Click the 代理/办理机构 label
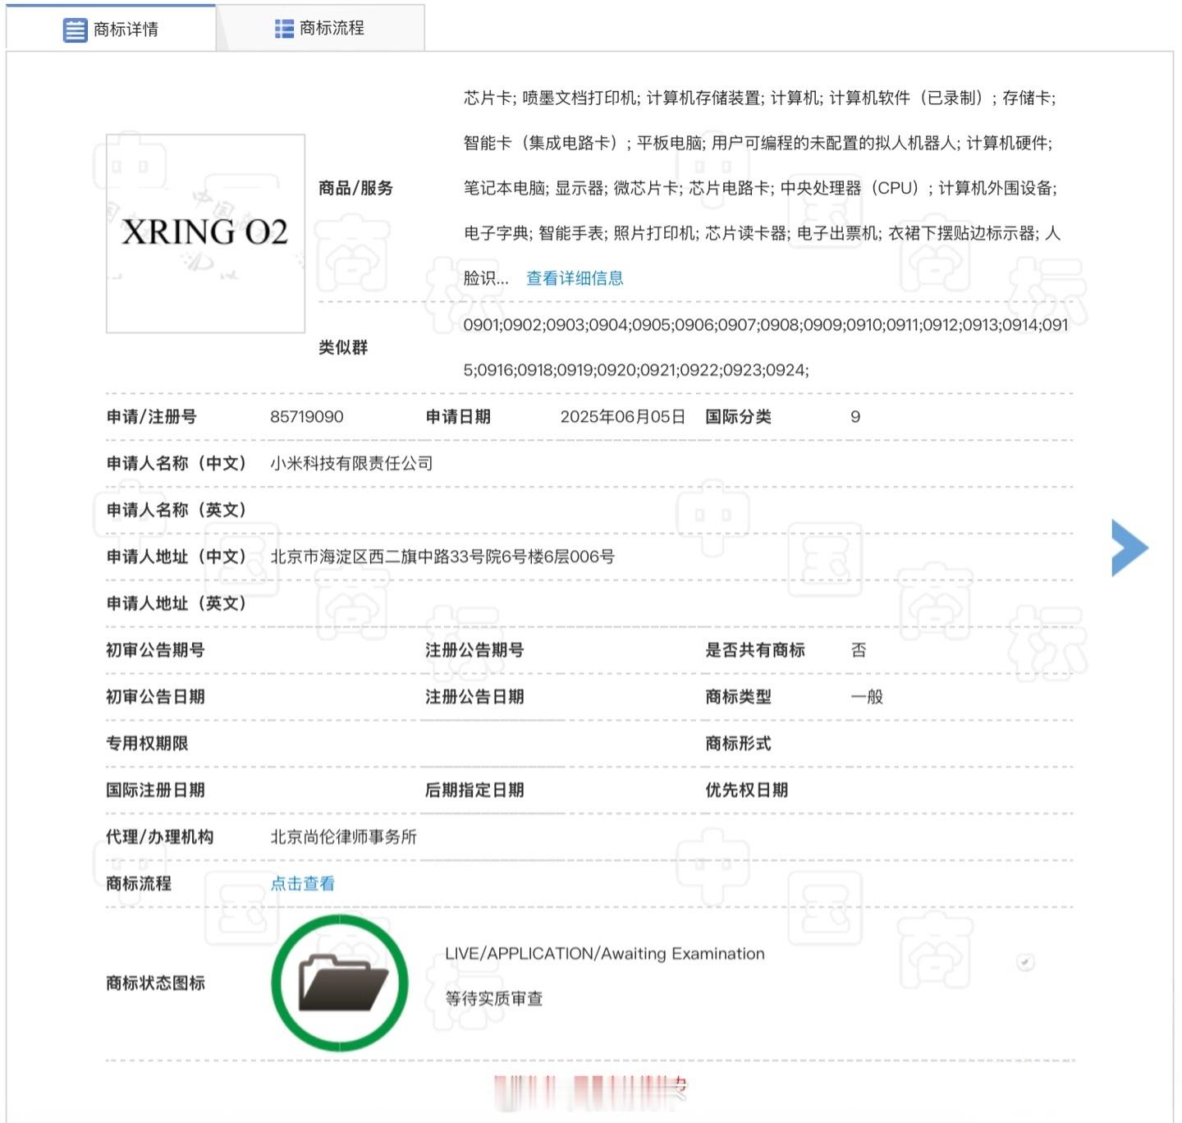The image size is (1182, 1123). coord(160,837)
